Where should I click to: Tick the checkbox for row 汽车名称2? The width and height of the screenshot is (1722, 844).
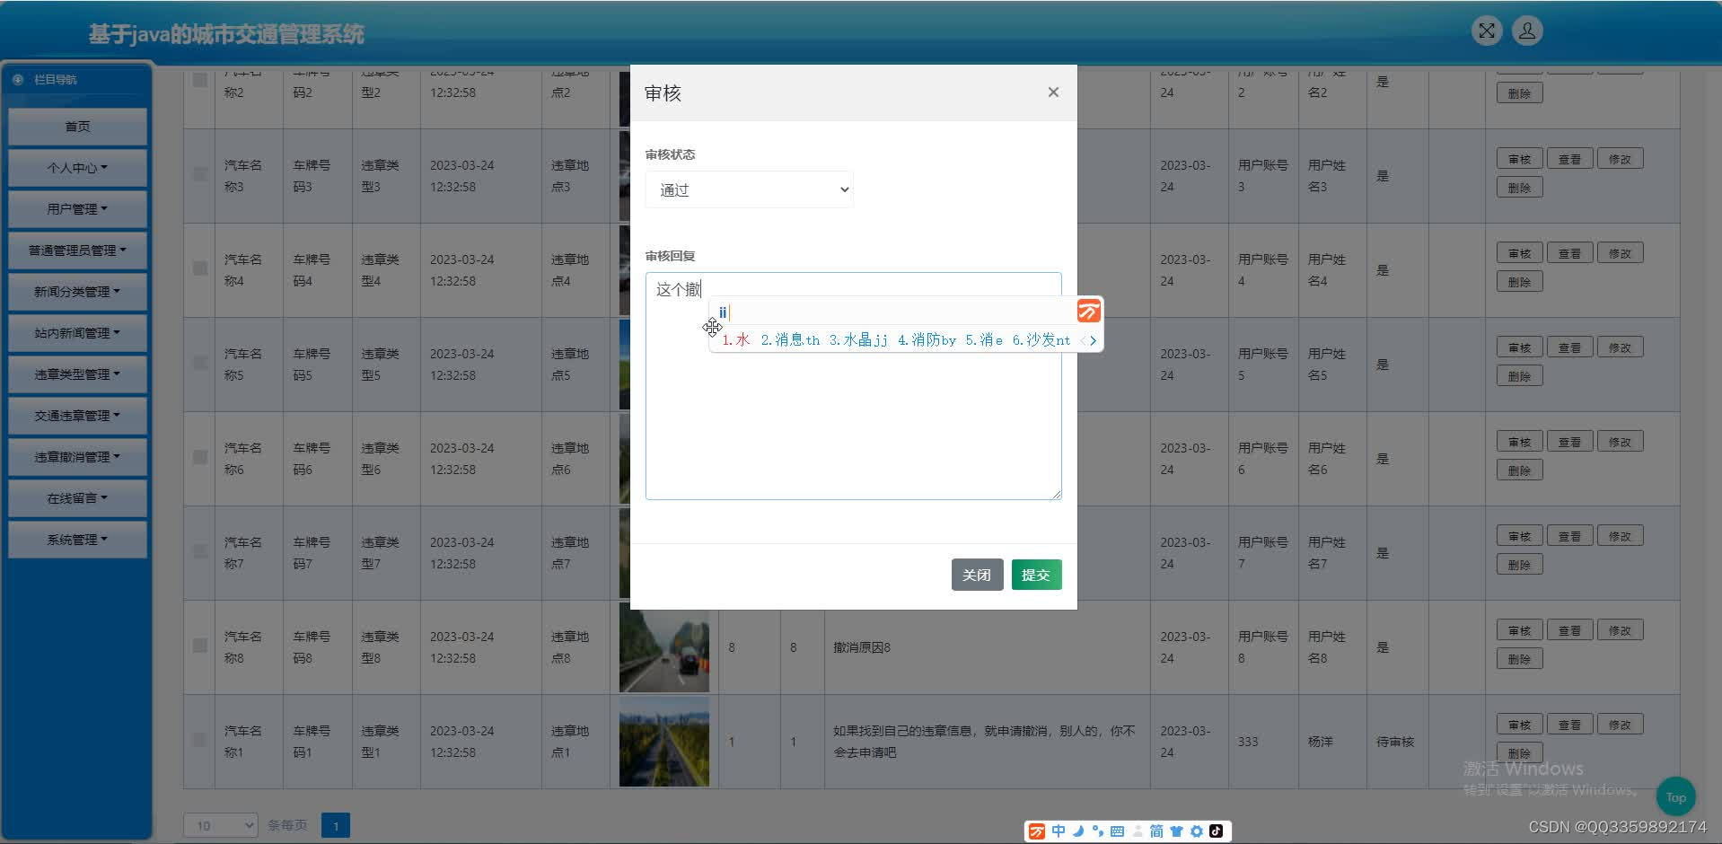200,80
